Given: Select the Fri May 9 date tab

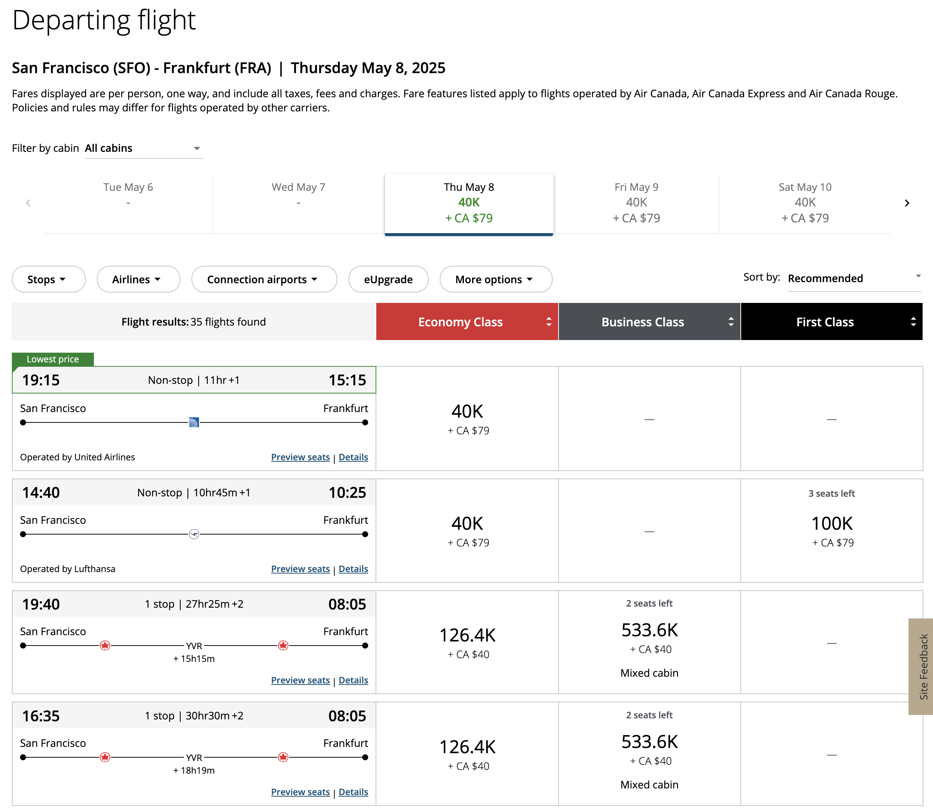Looking at the screenshot, I should coord(636,203).
